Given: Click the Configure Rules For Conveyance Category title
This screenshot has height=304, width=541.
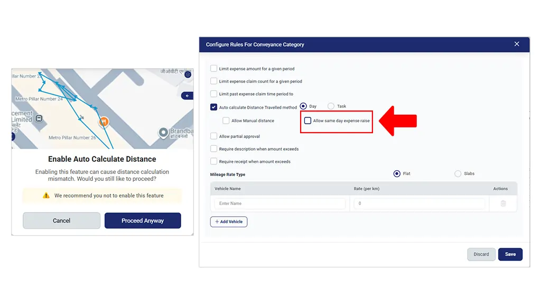Looking at the screenshot, I should (255, 44).
